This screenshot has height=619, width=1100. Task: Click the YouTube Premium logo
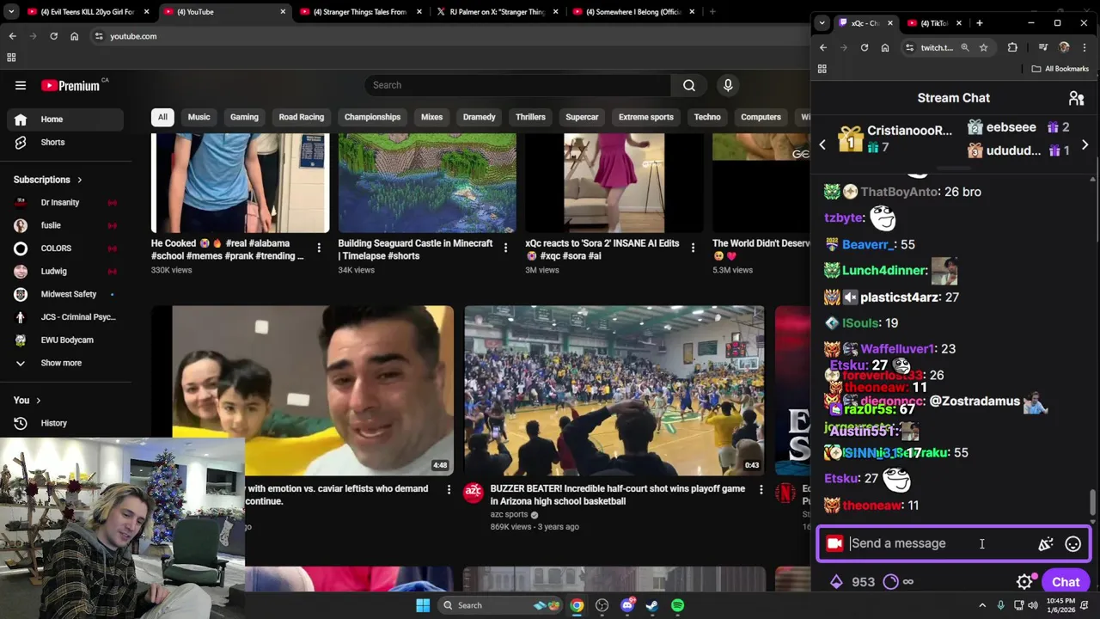pos(70,85)
